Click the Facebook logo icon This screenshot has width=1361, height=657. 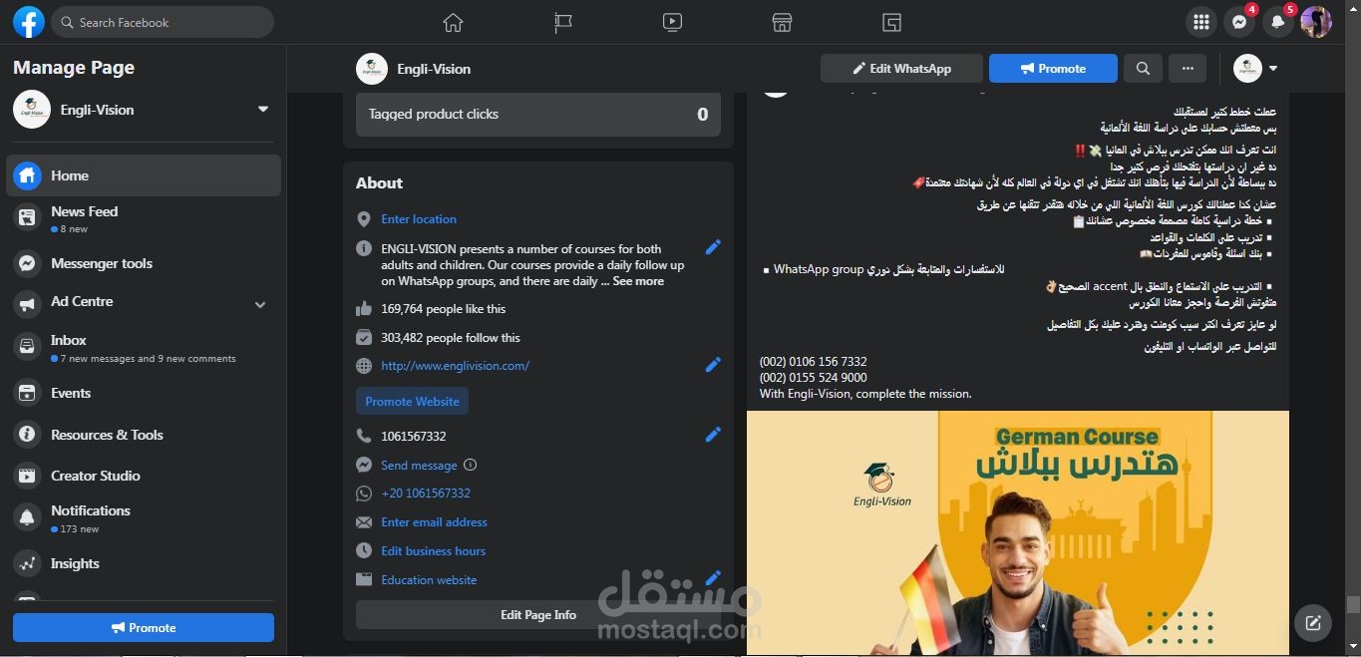[29, 22]
